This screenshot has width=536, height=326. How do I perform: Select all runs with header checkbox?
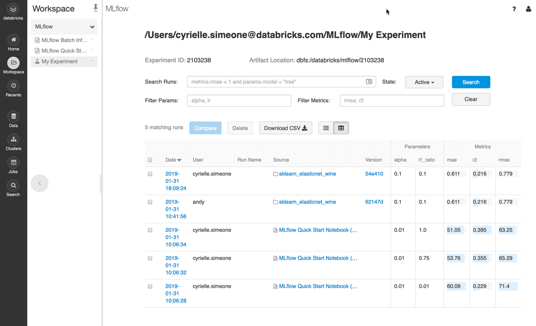click(x=150, y=160)
